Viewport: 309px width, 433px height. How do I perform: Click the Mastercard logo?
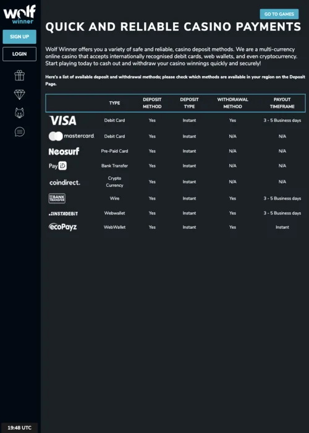tap(71, 136)
